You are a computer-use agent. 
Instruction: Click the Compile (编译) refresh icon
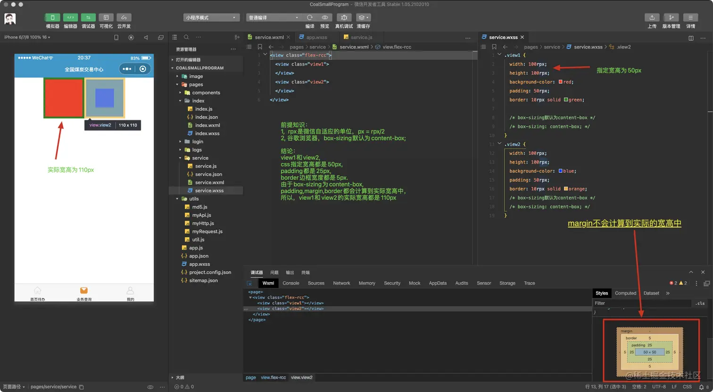(x=310, y=17)
